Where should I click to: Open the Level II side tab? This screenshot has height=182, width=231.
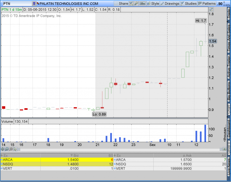click(x=229, y=147)
